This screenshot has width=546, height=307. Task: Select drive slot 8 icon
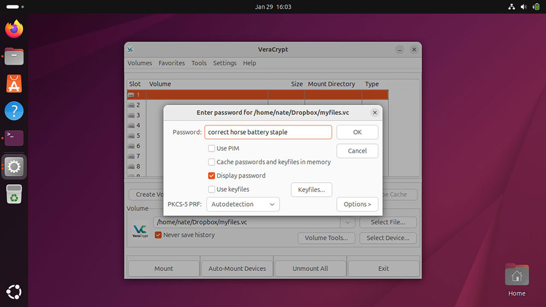pyautogui.click(x=131, y=166)
